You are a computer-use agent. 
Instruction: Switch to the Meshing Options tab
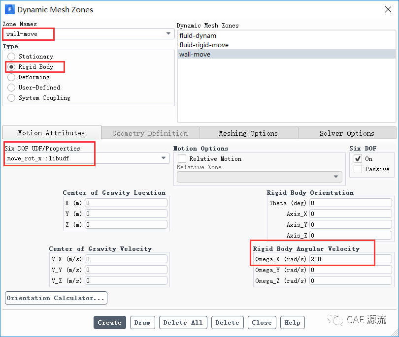(x=248, y=133)
